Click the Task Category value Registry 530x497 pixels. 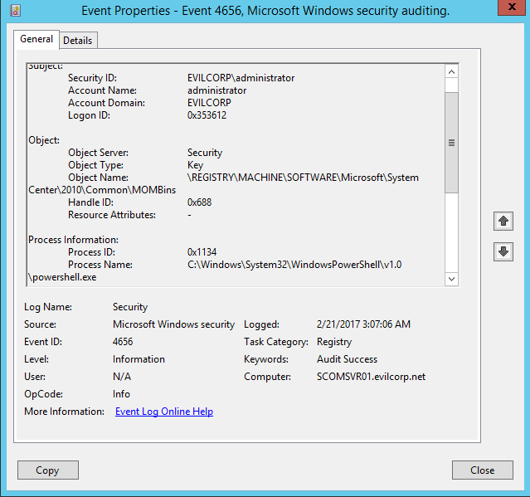(334, 342)
